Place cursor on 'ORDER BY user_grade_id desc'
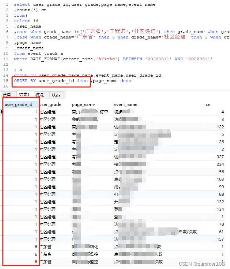Screen dimensions: 230x269 point(51,81)
